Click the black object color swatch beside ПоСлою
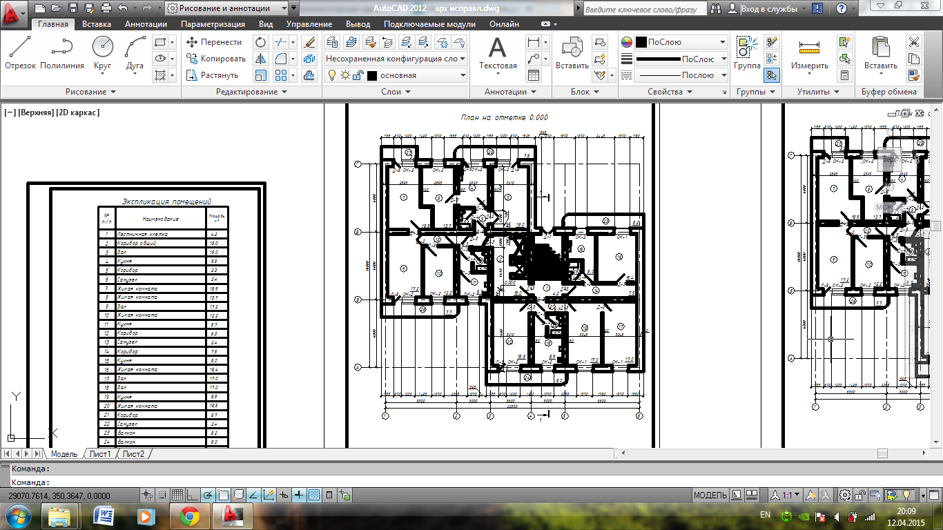This screenshot has width=943, height=530. pos(641,42)
